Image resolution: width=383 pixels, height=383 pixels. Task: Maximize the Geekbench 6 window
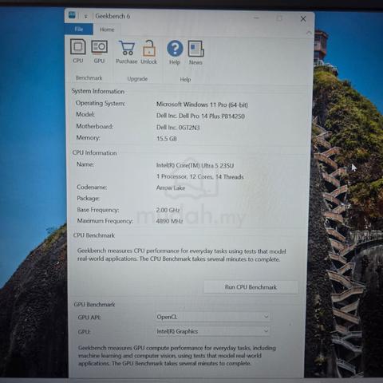[x=279, y=18]
